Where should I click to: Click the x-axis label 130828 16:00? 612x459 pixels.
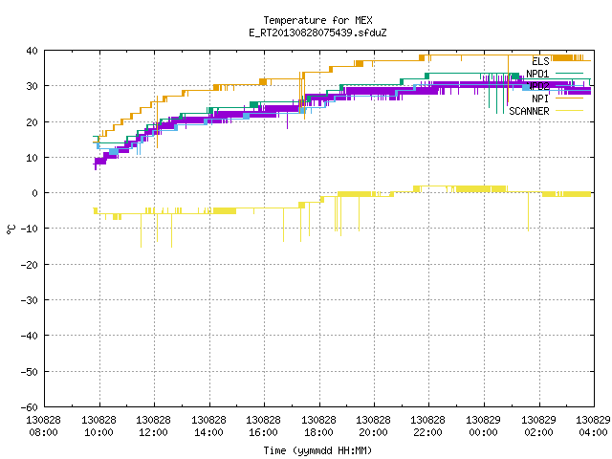264,426
